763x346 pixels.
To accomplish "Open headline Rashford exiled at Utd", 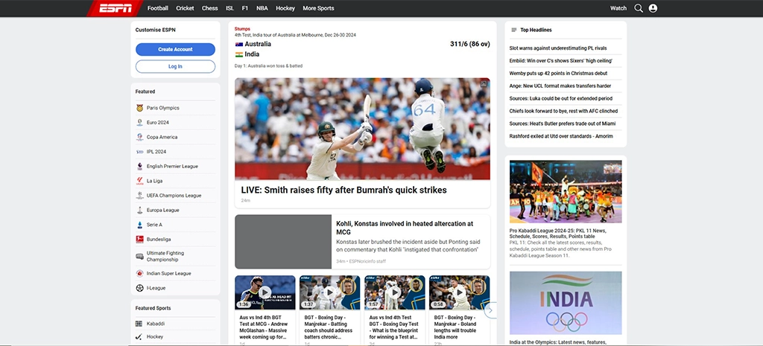I will pos(561,137).
